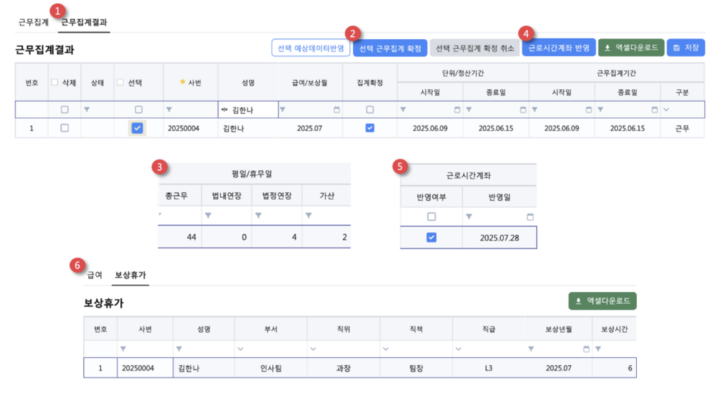
Task: Open calendar icon in 보상년월 filter
Action: pos(587,348)
